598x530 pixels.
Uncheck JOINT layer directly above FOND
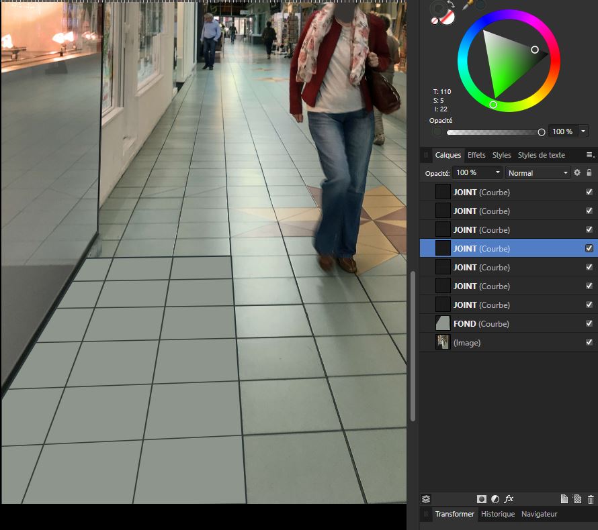[589, 305]
